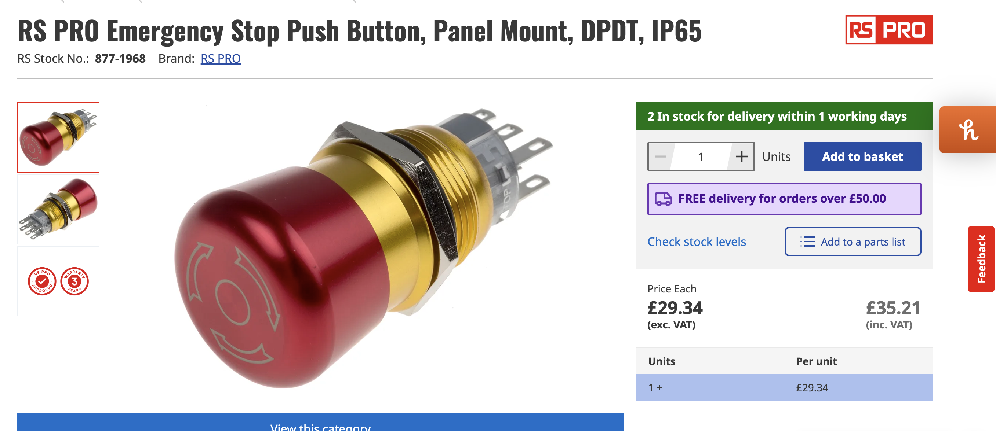Click the delivery truck icon
This screenshot has height=431, width=996.
coord(663,199)
